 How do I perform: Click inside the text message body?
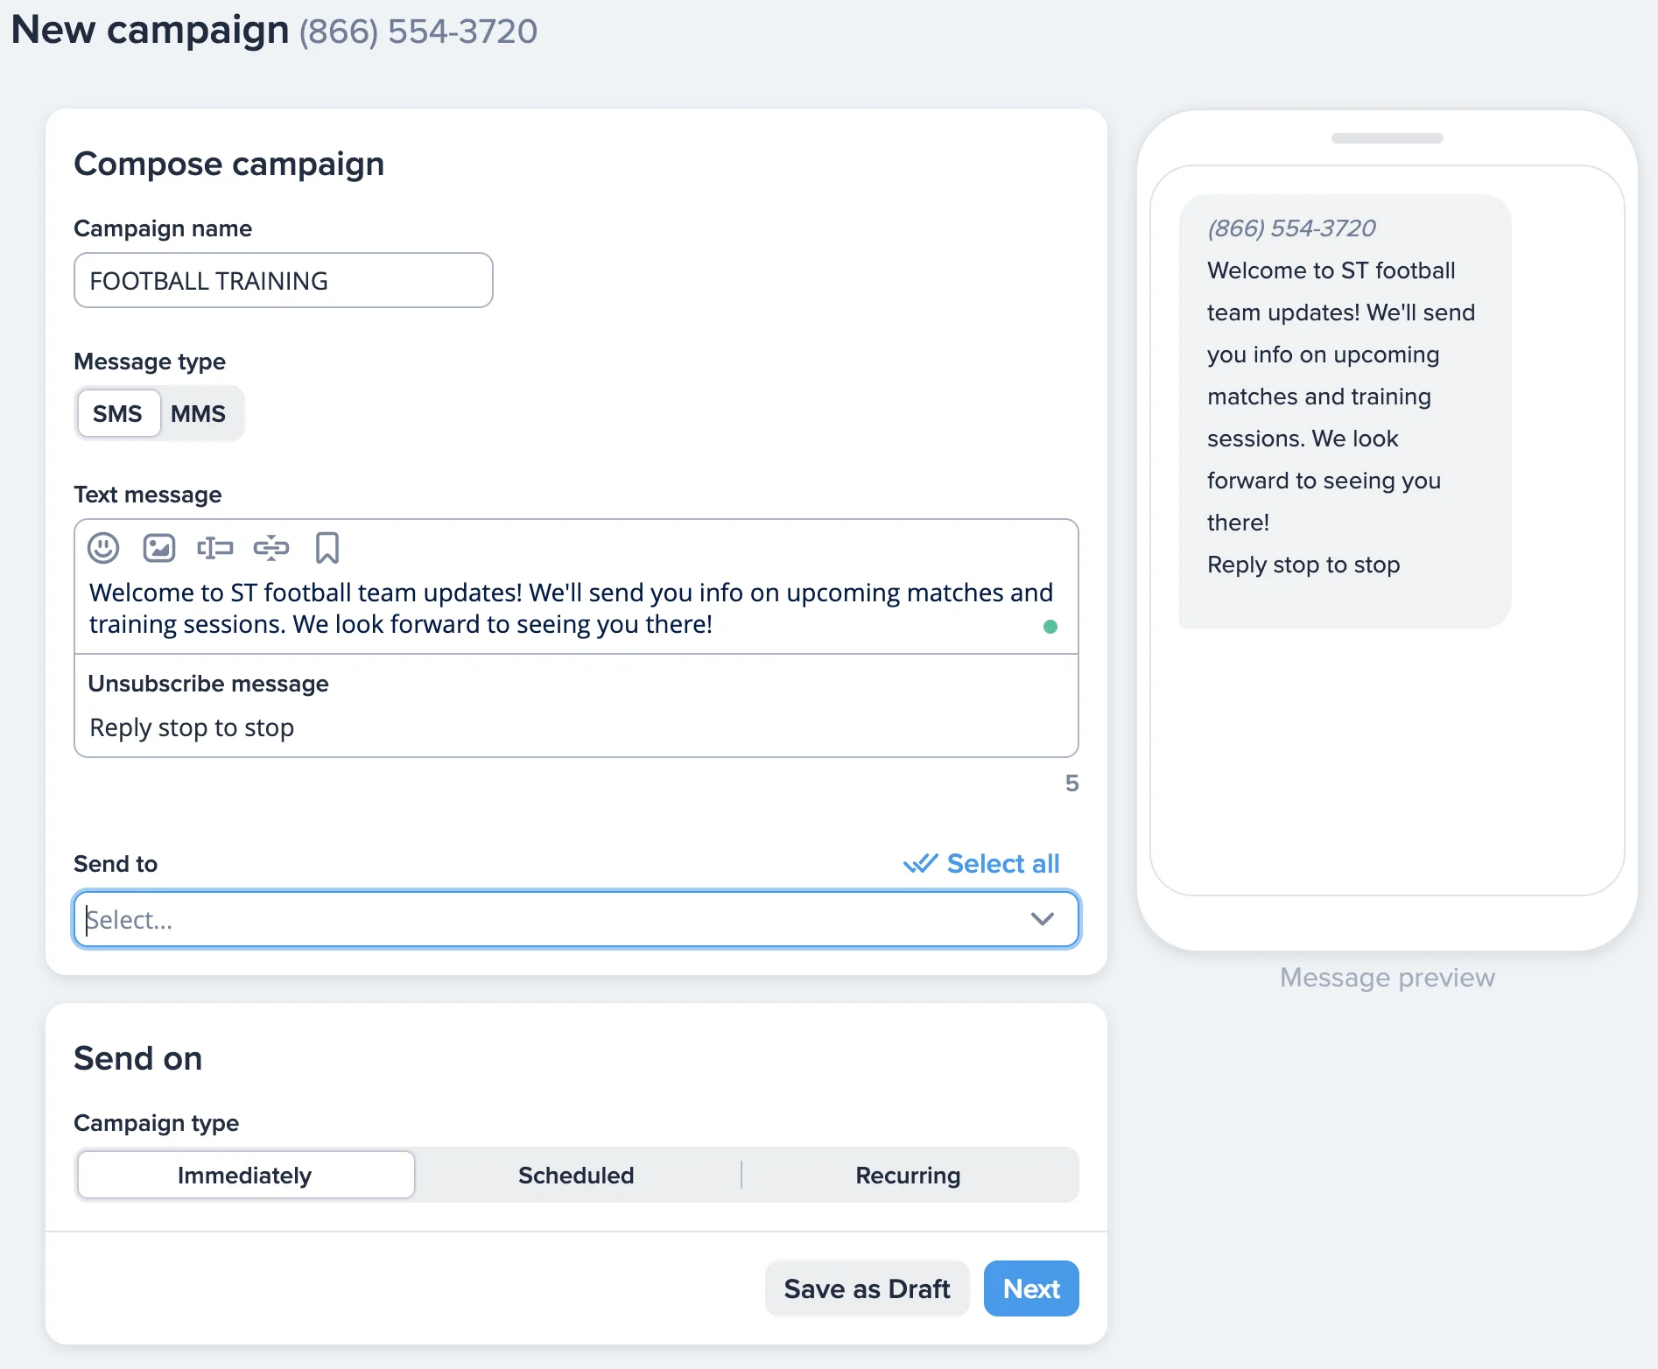[569, 607]
